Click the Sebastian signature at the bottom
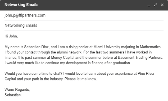 12,95
